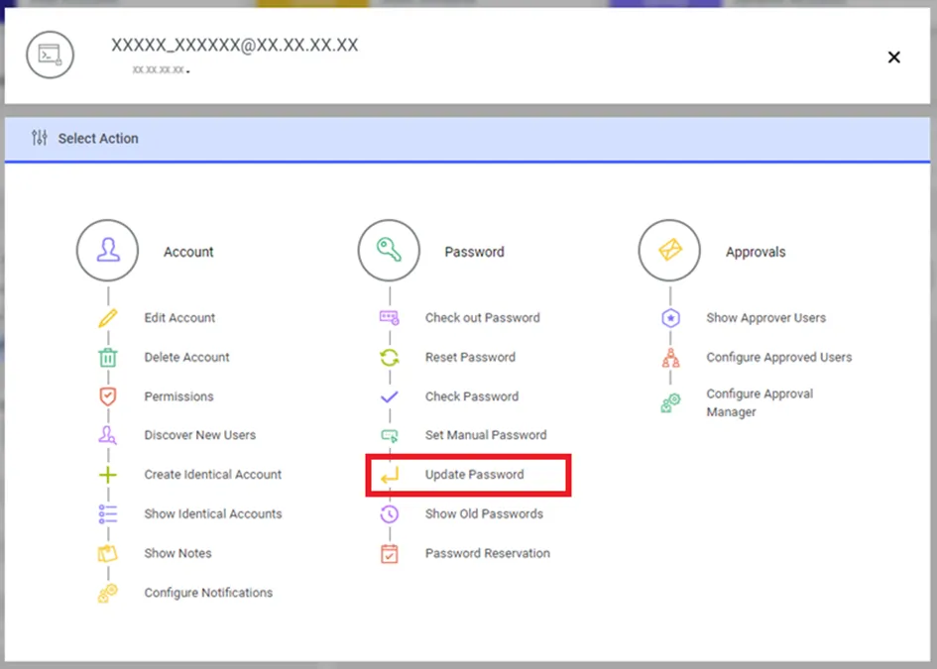Screen dimensions: 937x669
Task: Open Configure Notifications
Action: point(208,593)
